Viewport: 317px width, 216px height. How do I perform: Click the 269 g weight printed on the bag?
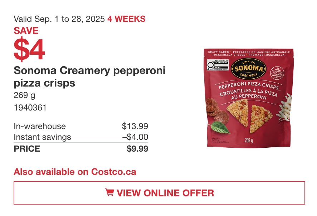pyautogui.click(x=249, y=140)
